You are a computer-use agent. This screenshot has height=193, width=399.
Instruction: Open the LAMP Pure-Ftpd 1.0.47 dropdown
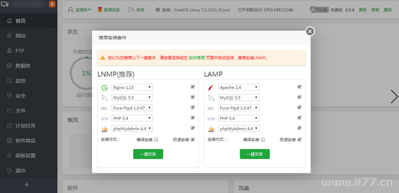point(239,108)
